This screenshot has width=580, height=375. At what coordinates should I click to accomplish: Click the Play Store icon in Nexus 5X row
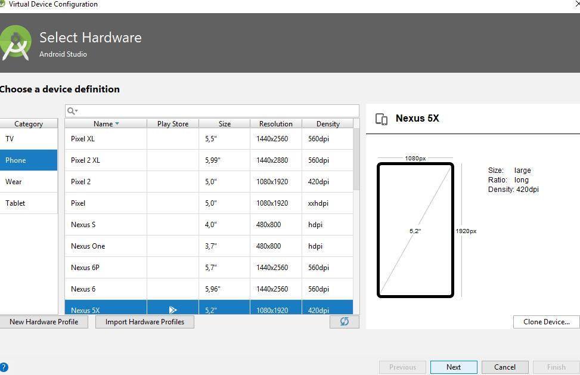(173, 310)
